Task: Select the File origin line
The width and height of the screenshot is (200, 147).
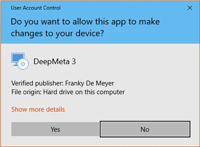Action: tap(68, 92)
